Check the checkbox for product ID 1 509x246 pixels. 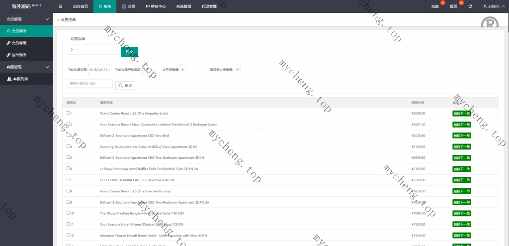[68, 113]
